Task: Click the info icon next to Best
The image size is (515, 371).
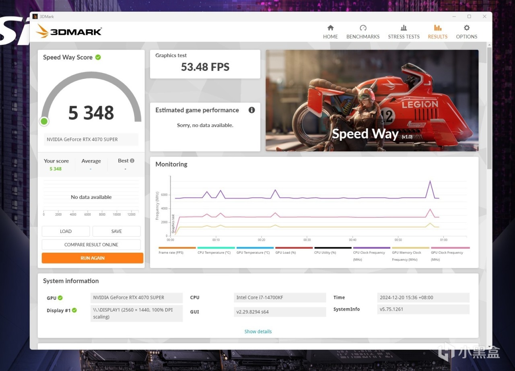Action: point(132,161)
